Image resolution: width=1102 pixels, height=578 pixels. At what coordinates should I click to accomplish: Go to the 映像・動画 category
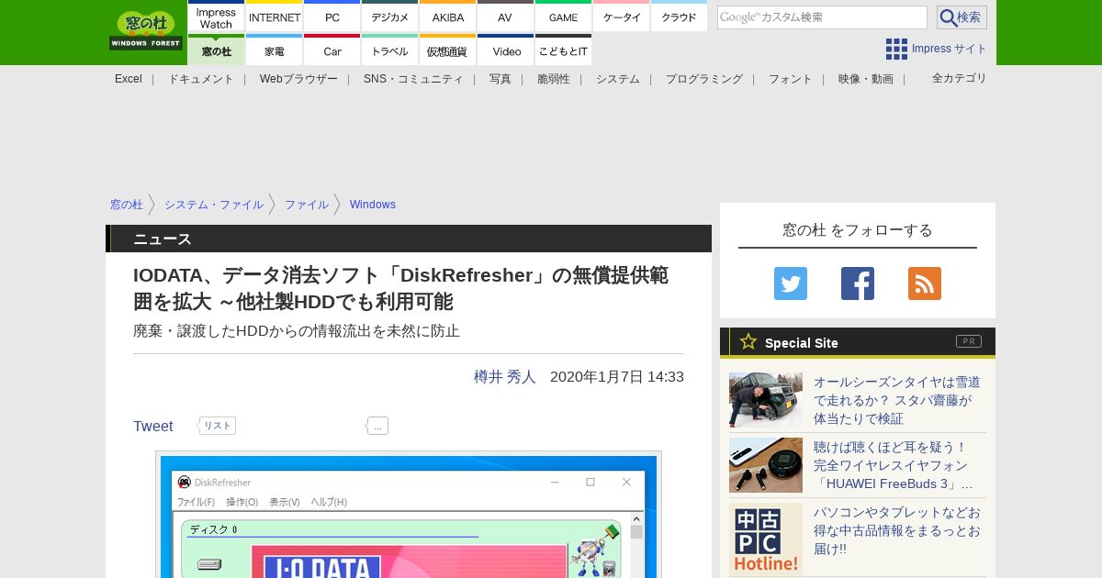click(866, 79)
